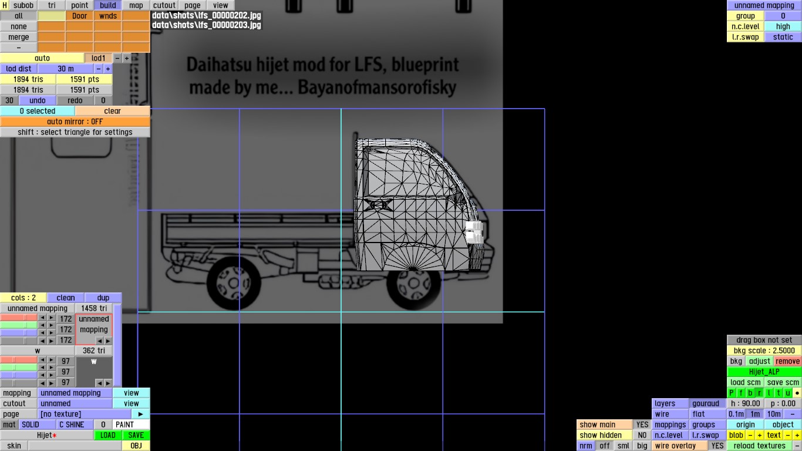Click the reload textures button
Image resolution: width=802 pixels, height=451 pixels.
[x=760, y=446]
